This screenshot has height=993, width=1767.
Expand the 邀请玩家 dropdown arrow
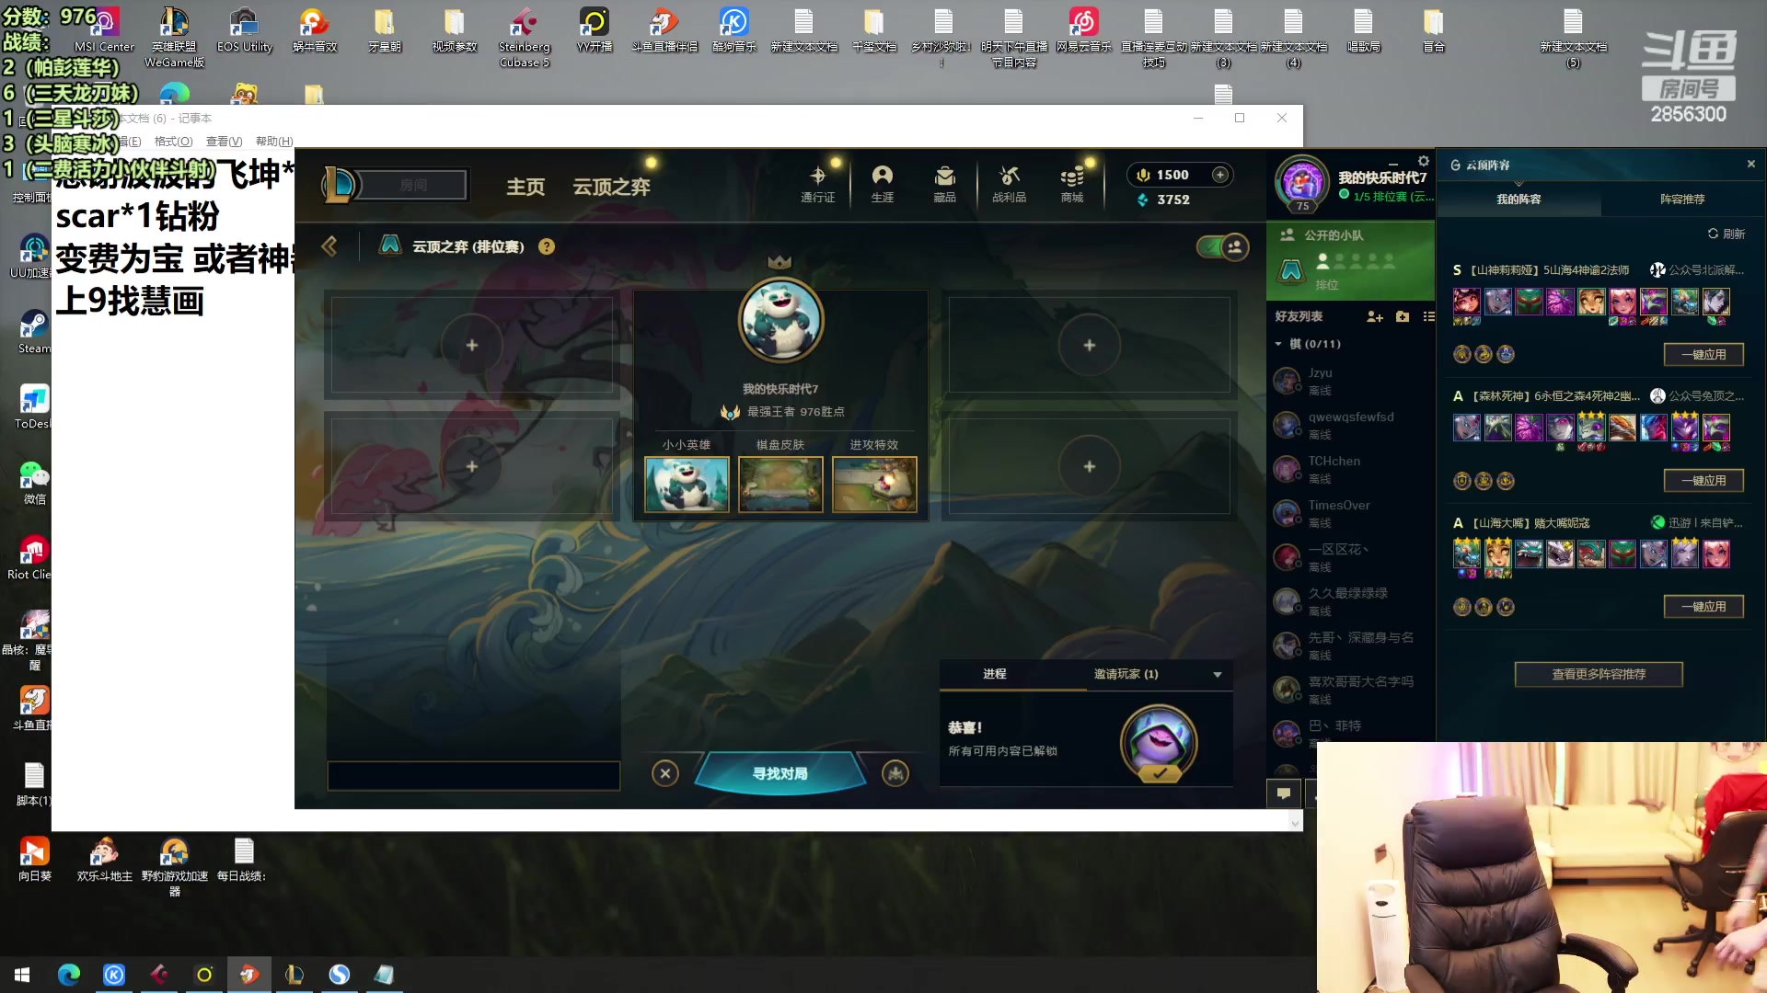tap(1218, 675)
